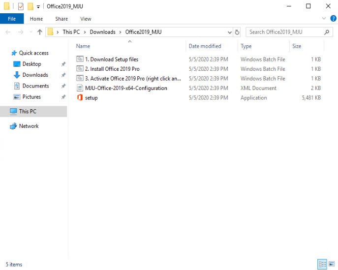The image size is (338, 270).
Task: Click the Office setup application icon
Action: coord(81,98)
